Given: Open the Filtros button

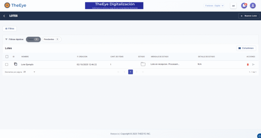Looking at the screenshot, I should [10, 29].
